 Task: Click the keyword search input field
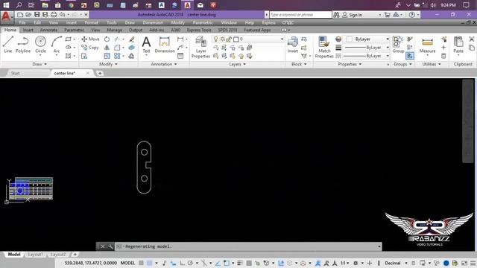coord(300,15)
